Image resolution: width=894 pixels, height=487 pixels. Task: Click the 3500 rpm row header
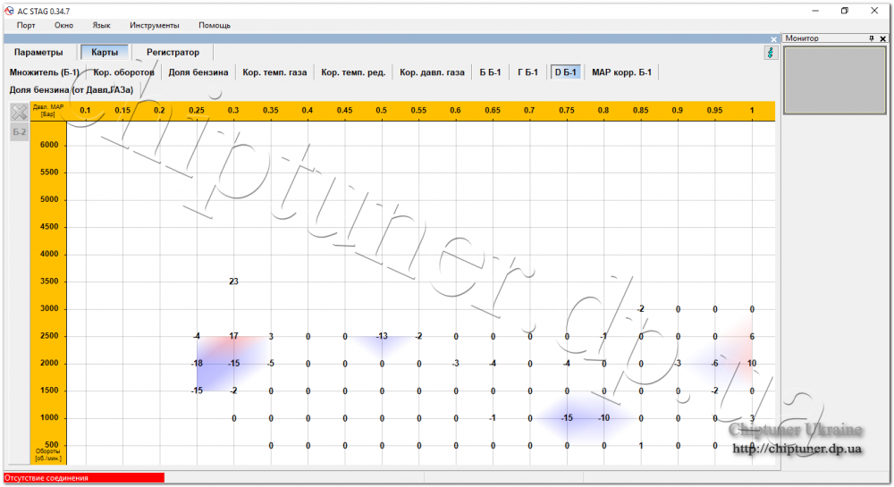coord(49,281)
